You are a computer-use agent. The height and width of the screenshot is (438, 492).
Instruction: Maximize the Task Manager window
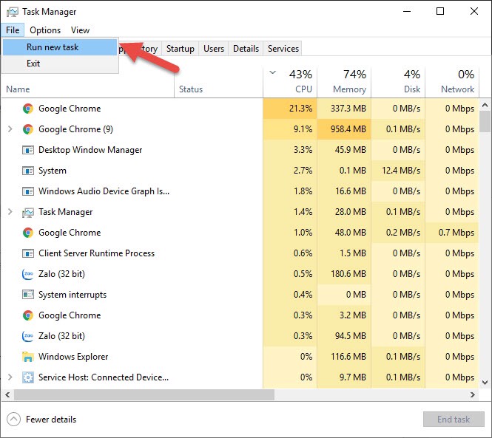point(440,12)
